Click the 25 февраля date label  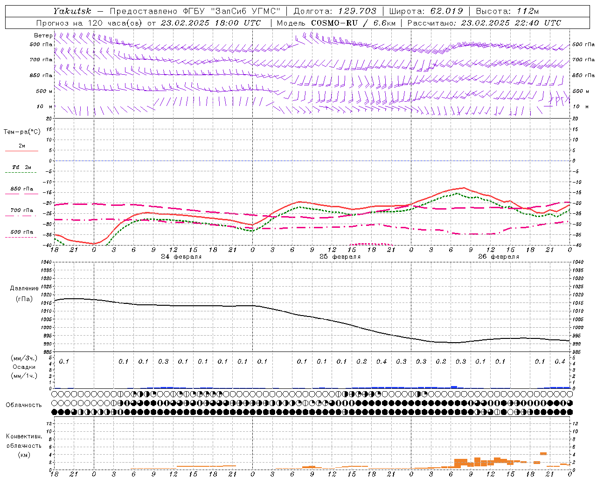click(x=340, y=257)
